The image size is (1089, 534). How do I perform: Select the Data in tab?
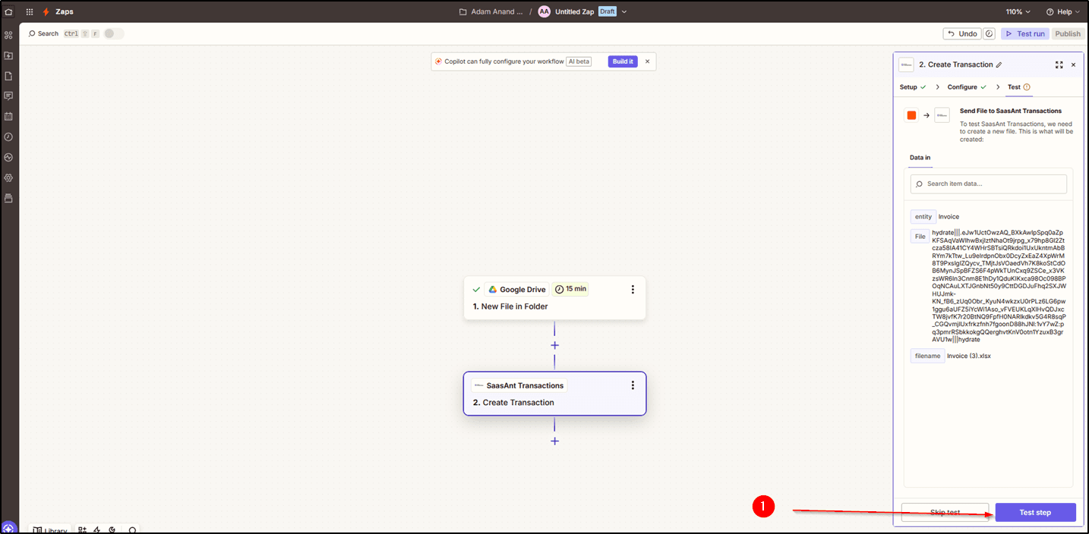[x=920, y=158]
